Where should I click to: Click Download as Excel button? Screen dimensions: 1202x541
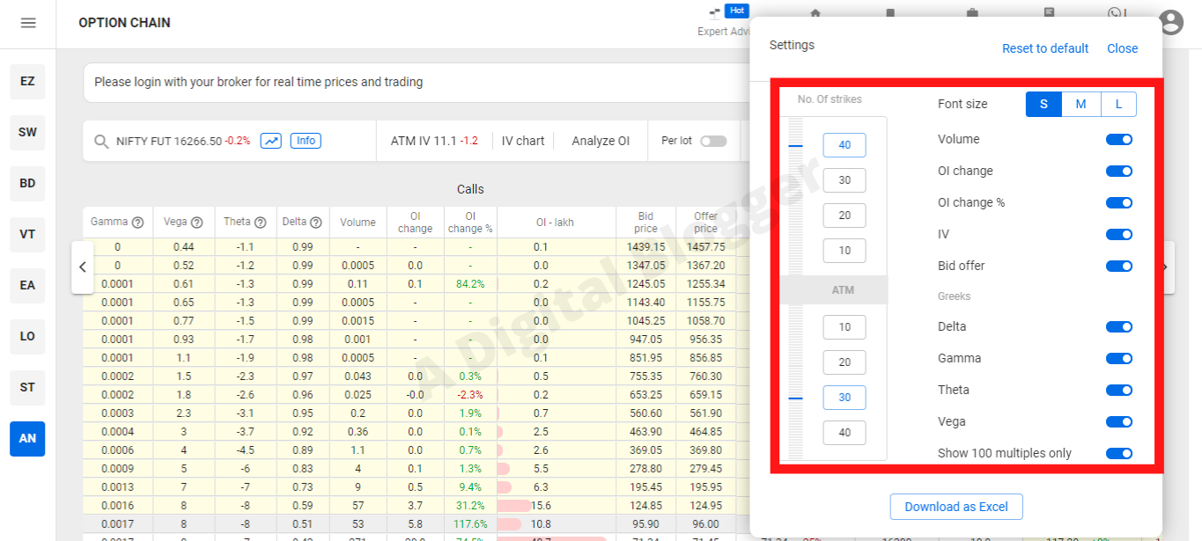tap(956, 507)
